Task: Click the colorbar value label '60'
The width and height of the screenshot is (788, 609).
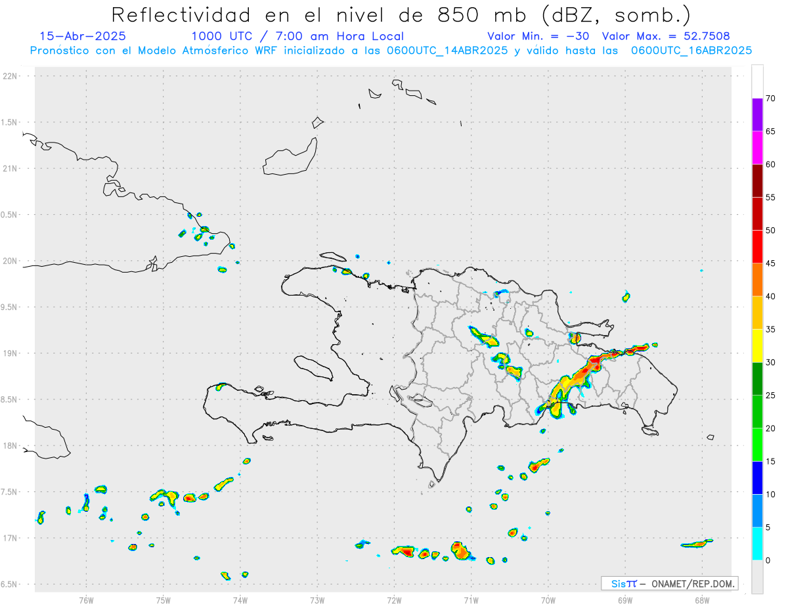Action: coord(771,164)
